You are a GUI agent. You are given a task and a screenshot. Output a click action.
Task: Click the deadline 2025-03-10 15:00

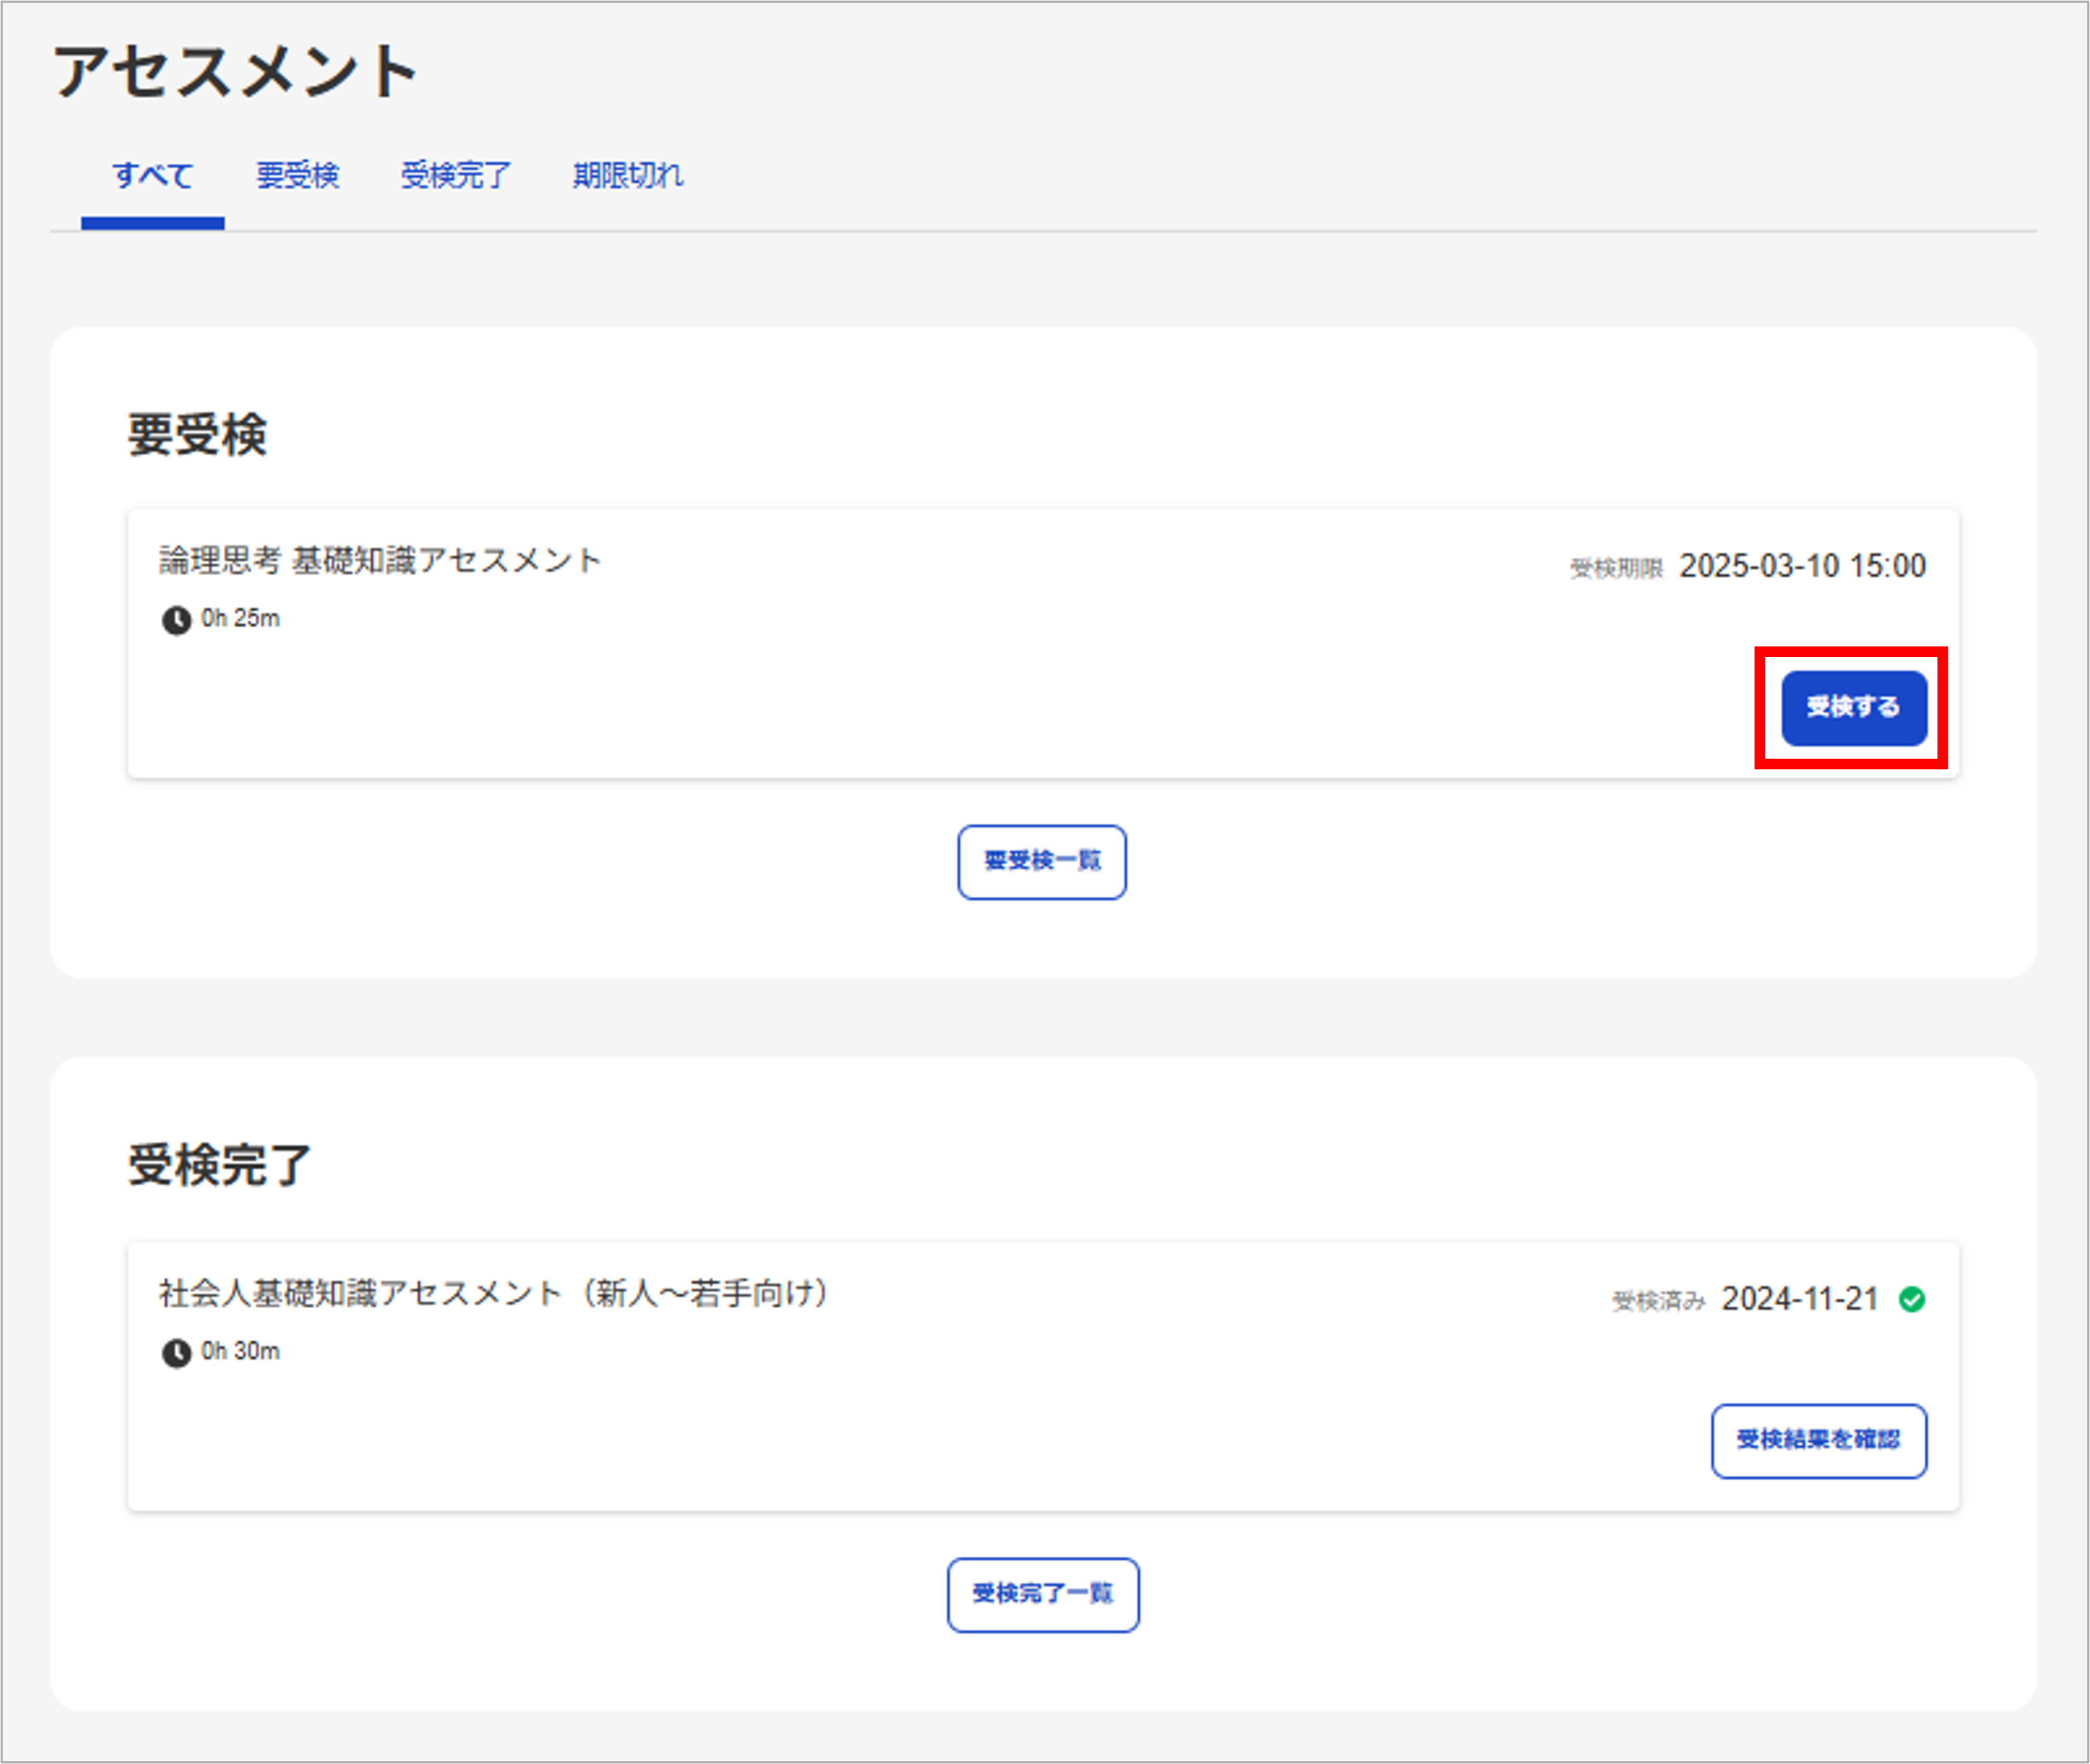1802,566
